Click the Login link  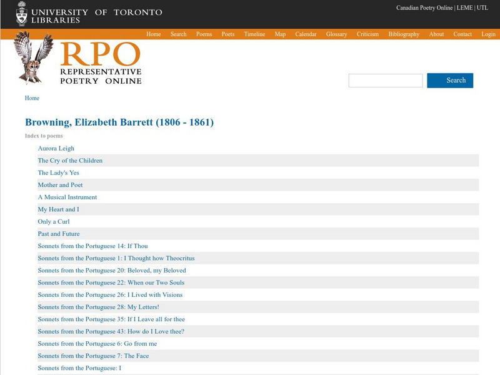488,34
